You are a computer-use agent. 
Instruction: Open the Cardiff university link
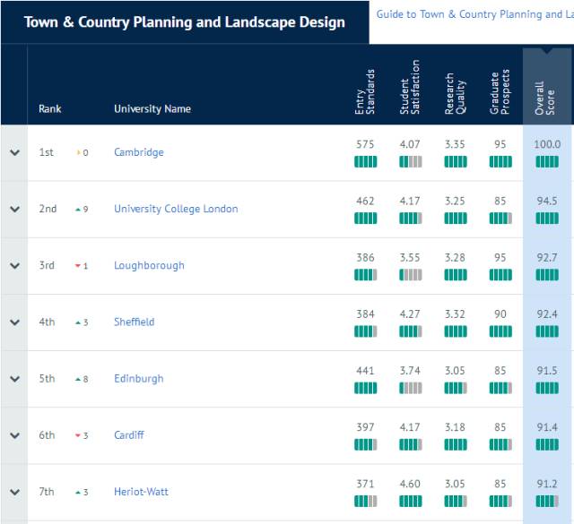point(129,435)
